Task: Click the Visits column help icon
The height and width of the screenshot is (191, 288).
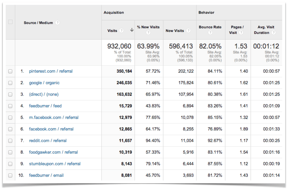Action: 121,31
